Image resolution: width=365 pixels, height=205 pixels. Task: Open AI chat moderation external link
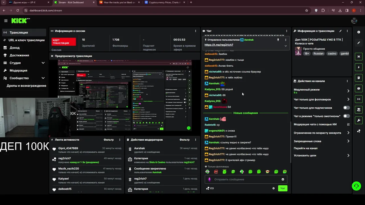click(348, 124)
